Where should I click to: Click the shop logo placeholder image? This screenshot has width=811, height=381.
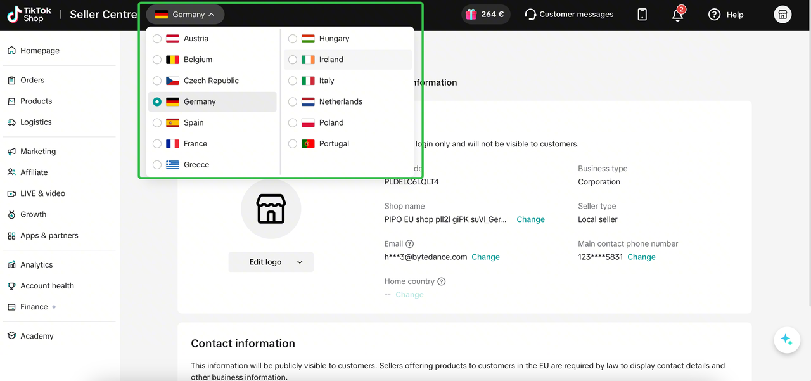(x=271, y=209)
